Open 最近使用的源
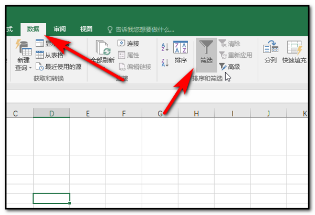This screenshot has width=315, height=215. (x=58, y=67)
